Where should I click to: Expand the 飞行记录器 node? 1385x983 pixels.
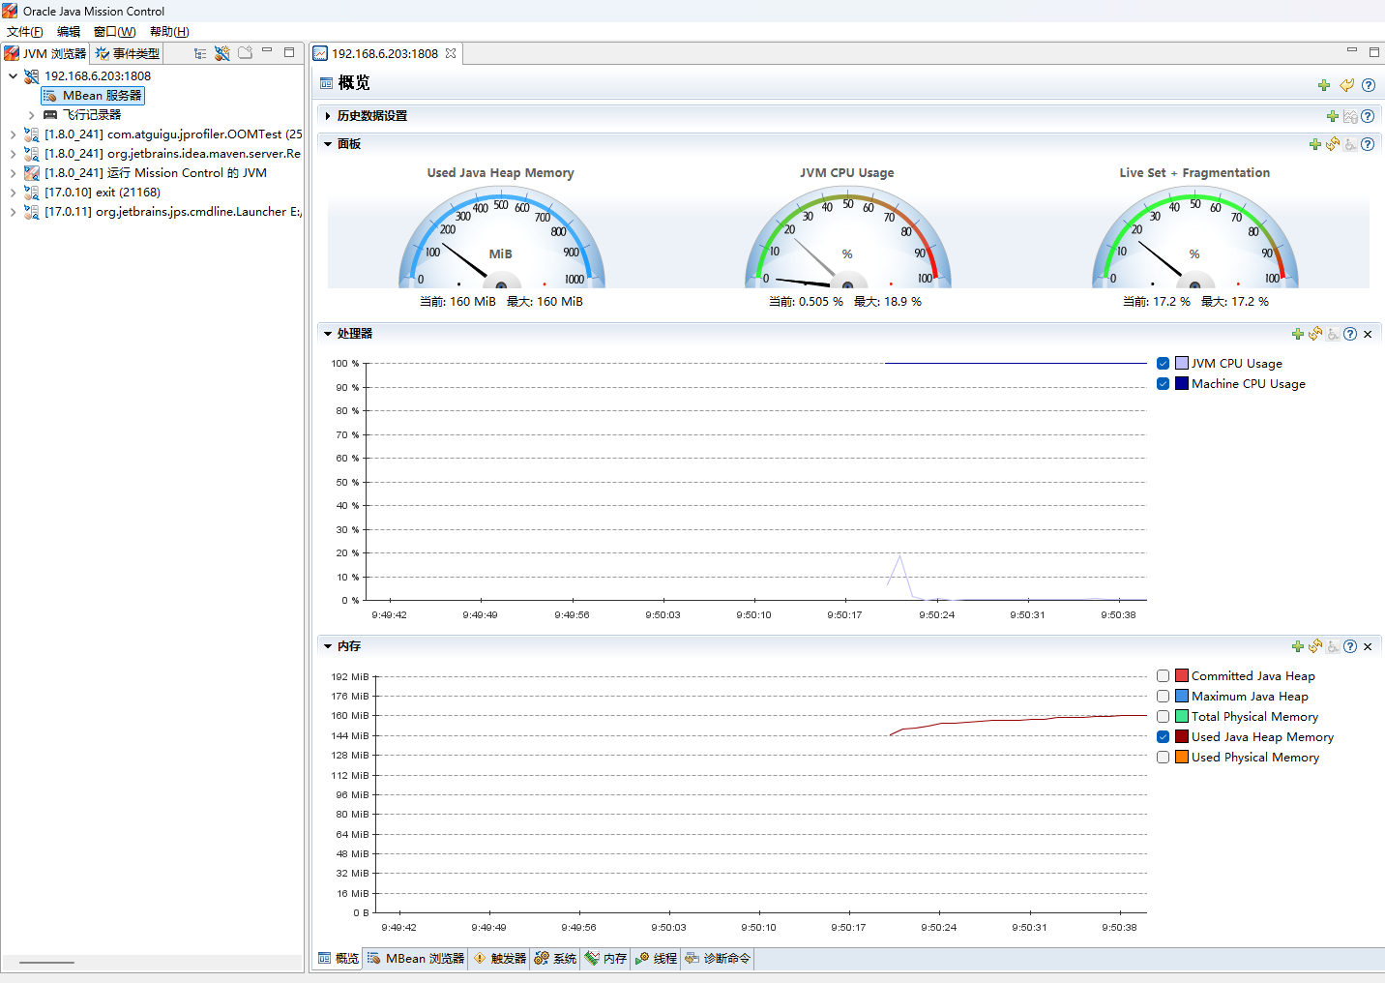31,115
